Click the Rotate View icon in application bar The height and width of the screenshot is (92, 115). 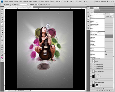pos(76,2)
